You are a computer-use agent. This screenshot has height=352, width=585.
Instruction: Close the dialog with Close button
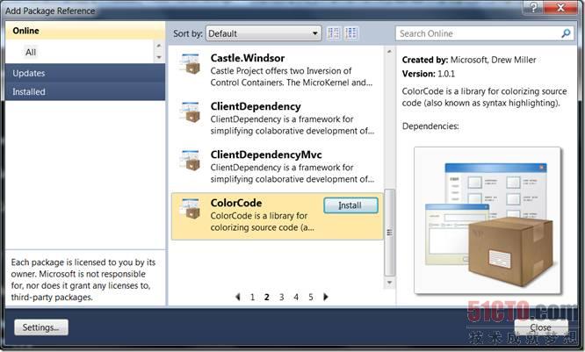[541, 327]
